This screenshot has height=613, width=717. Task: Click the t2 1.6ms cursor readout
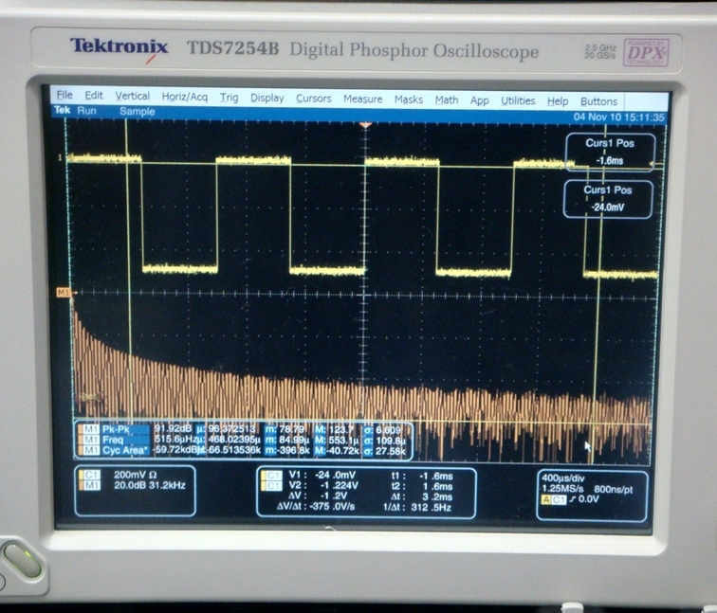(422, 486)
